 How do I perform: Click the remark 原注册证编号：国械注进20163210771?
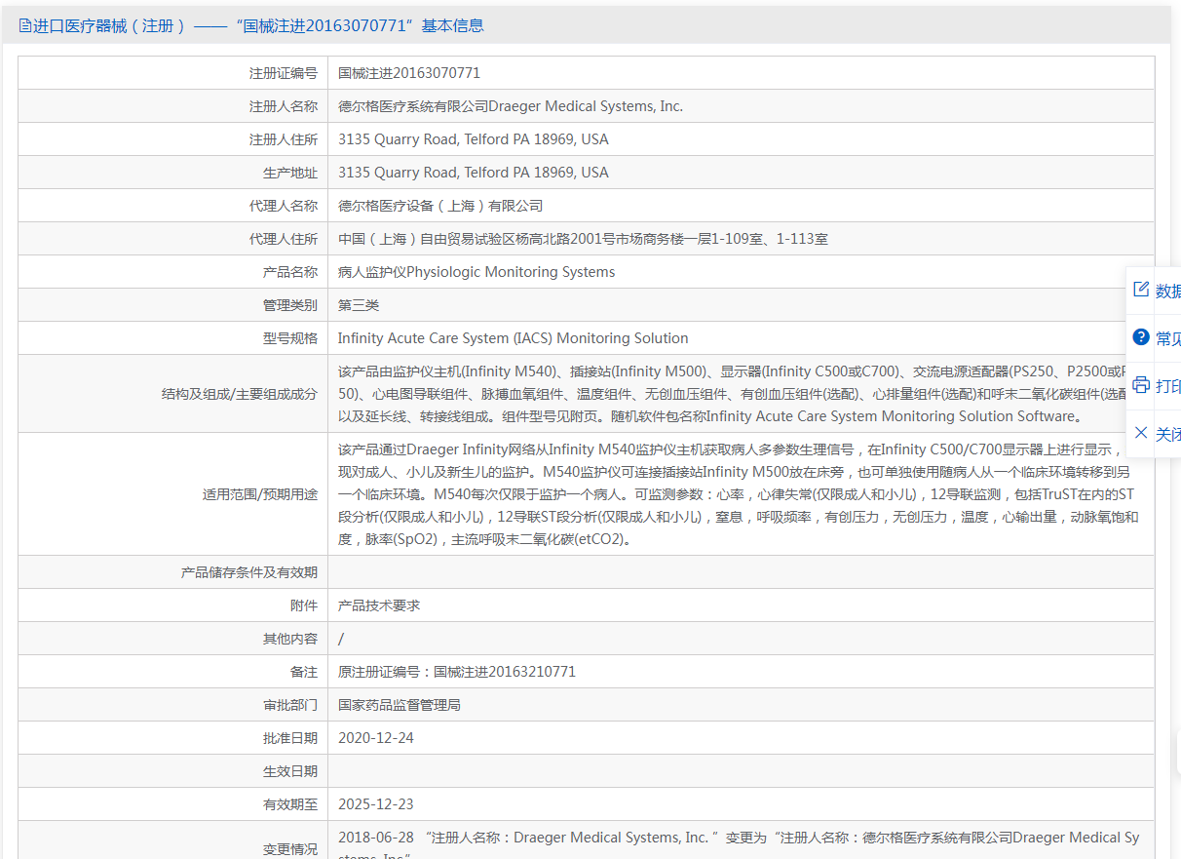click(457, 672)
